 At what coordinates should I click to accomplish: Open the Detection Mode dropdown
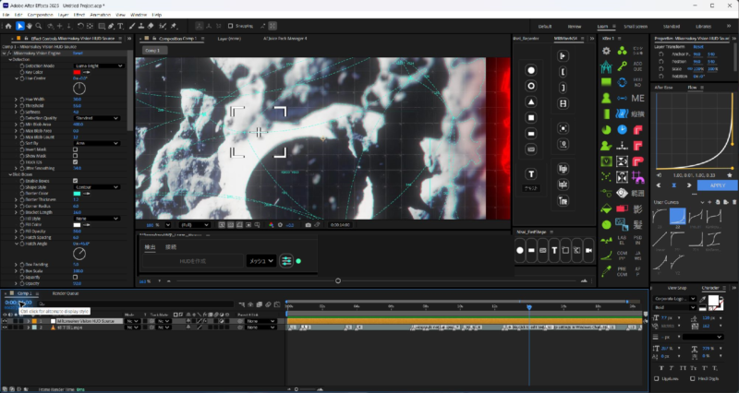[99, 65]
